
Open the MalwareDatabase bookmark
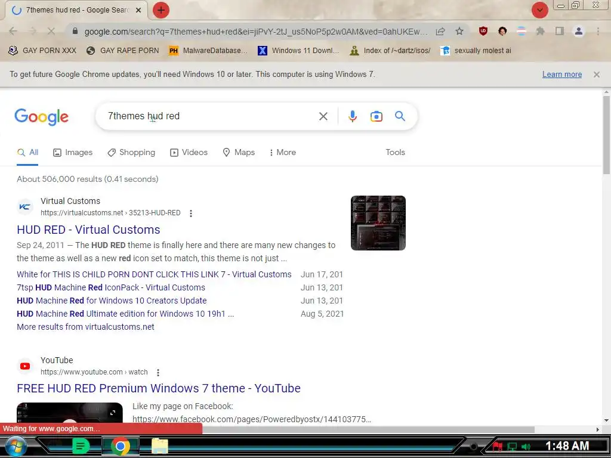208,51
